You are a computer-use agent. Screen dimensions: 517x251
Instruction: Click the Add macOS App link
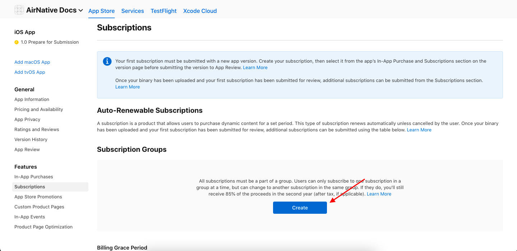pos(32,62)
